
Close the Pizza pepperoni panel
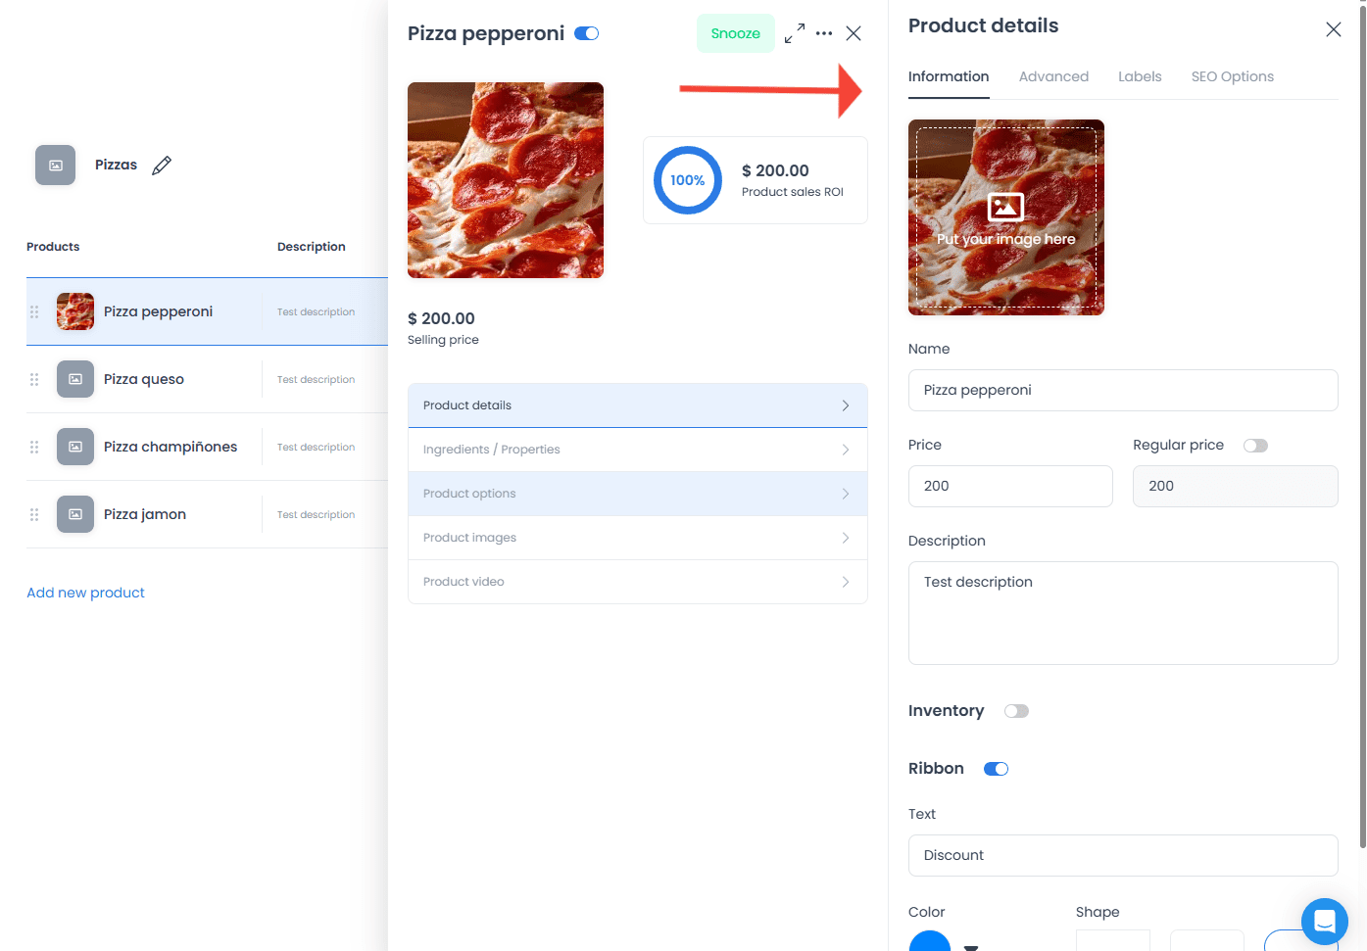click(854, 33)
